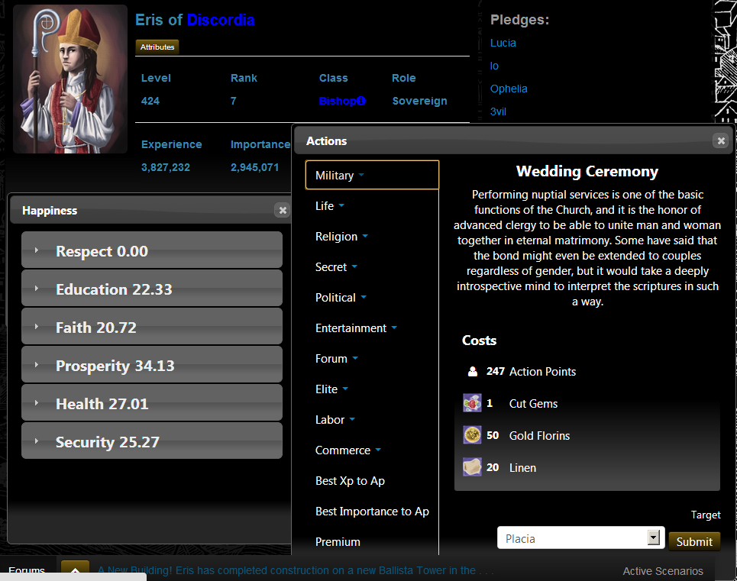This screenshot has width=737, height=581.
Task: Open the Elite actions menu
Action: click(331, 389)
